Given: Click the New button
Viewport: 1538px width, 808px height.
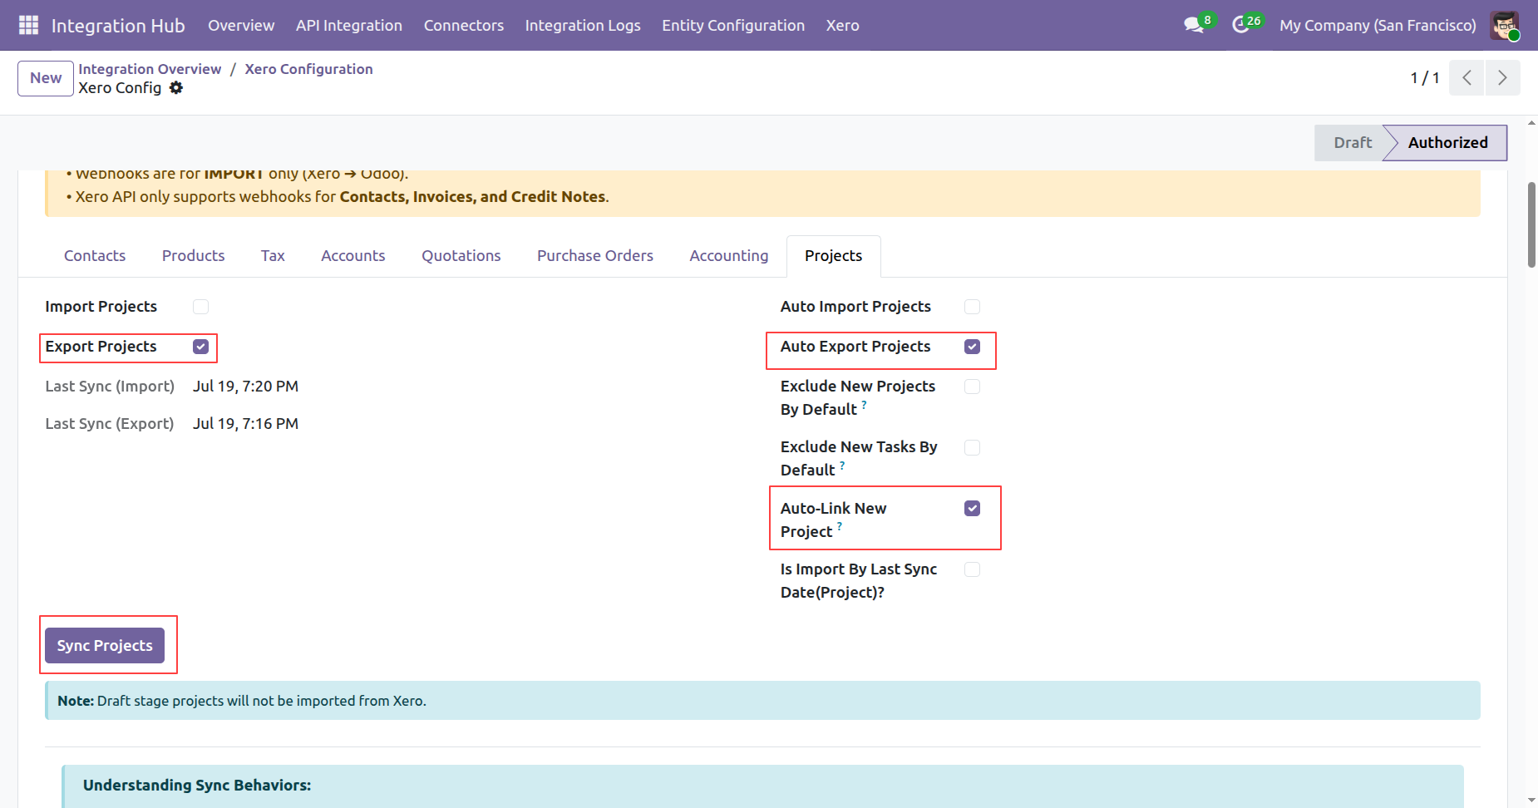Looking at the screenshot, I should coord(46,78).
